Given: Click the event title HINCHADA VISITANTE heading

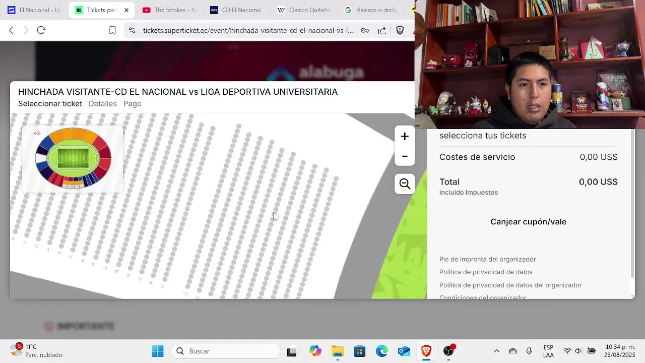Looking at the screenshot, I should (x=178, y=92).
